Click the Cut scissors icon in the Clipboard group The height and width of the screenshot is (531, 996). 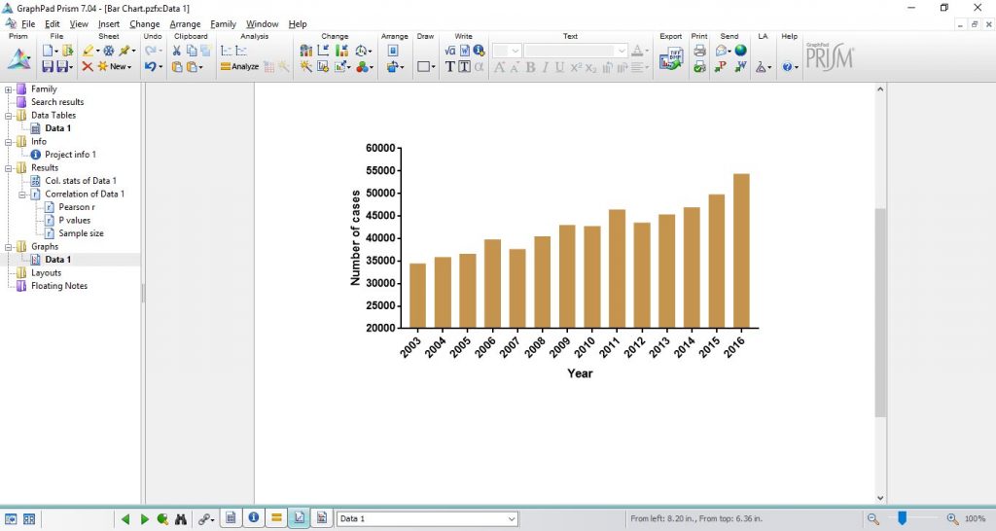177,51
